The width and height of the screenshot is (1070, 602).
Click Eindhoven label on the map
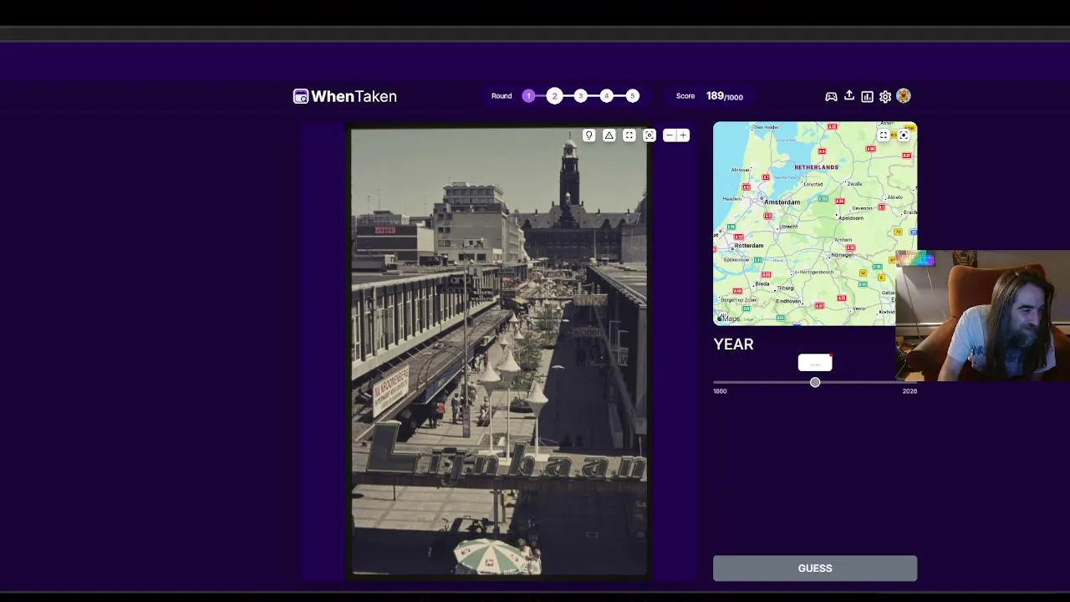pyautogui.click(x=788, y=301)
